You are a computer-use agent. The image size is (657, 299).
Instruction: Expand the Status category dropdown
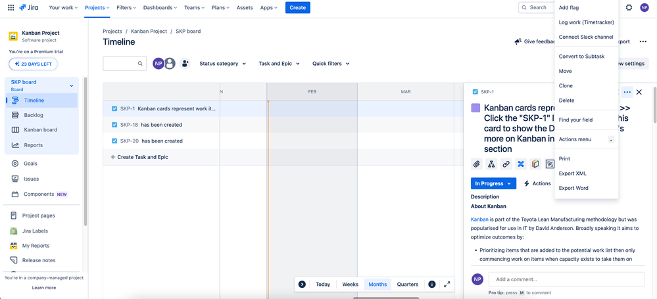click(223, 64)
